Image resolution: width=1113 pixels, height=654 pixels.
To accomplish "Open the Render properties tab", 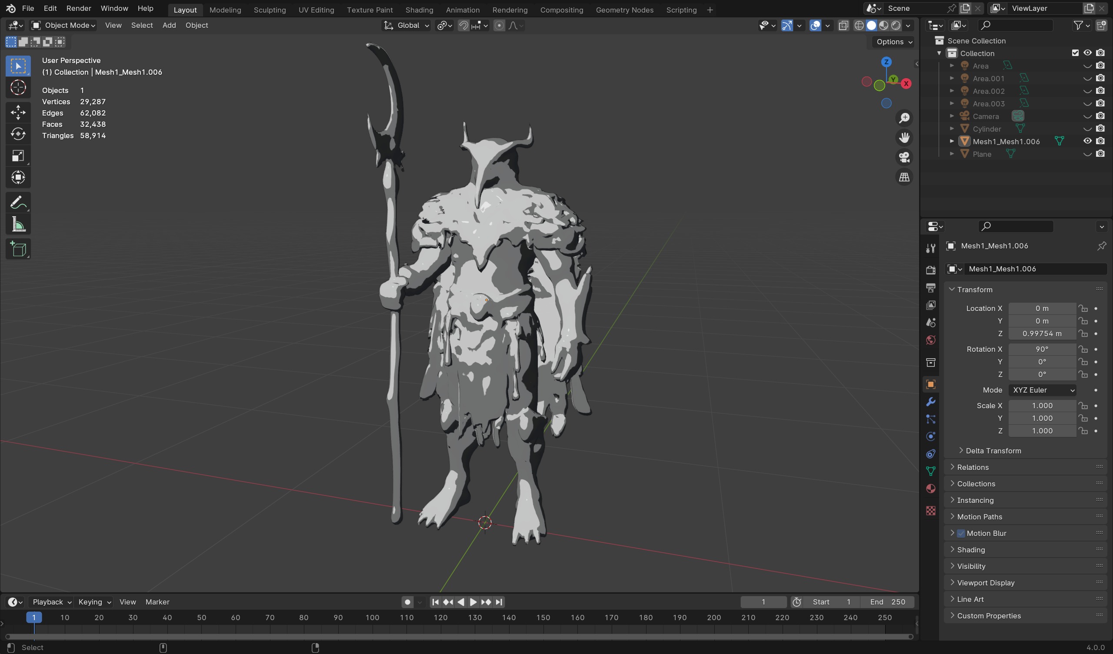I will pyautogui.click(x=930, y=270).
